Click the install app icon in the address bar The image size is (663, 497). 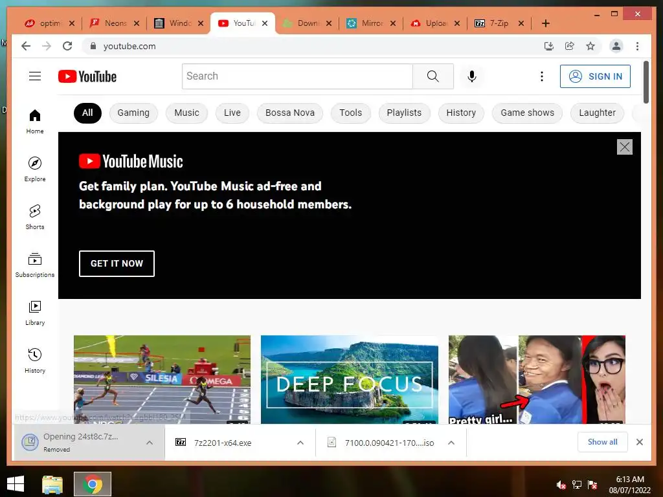pos(549,46)
